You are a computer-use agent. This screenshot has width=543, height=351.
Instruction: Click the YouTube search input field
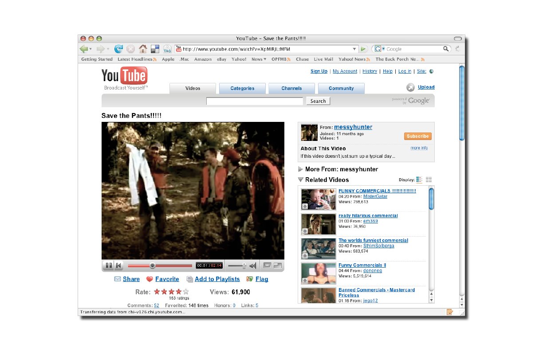pos(255,101)
